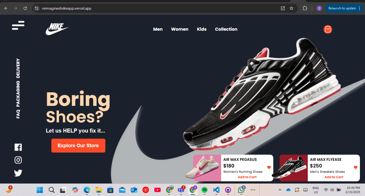Click the Relaunch to update button

click(344, 8)
